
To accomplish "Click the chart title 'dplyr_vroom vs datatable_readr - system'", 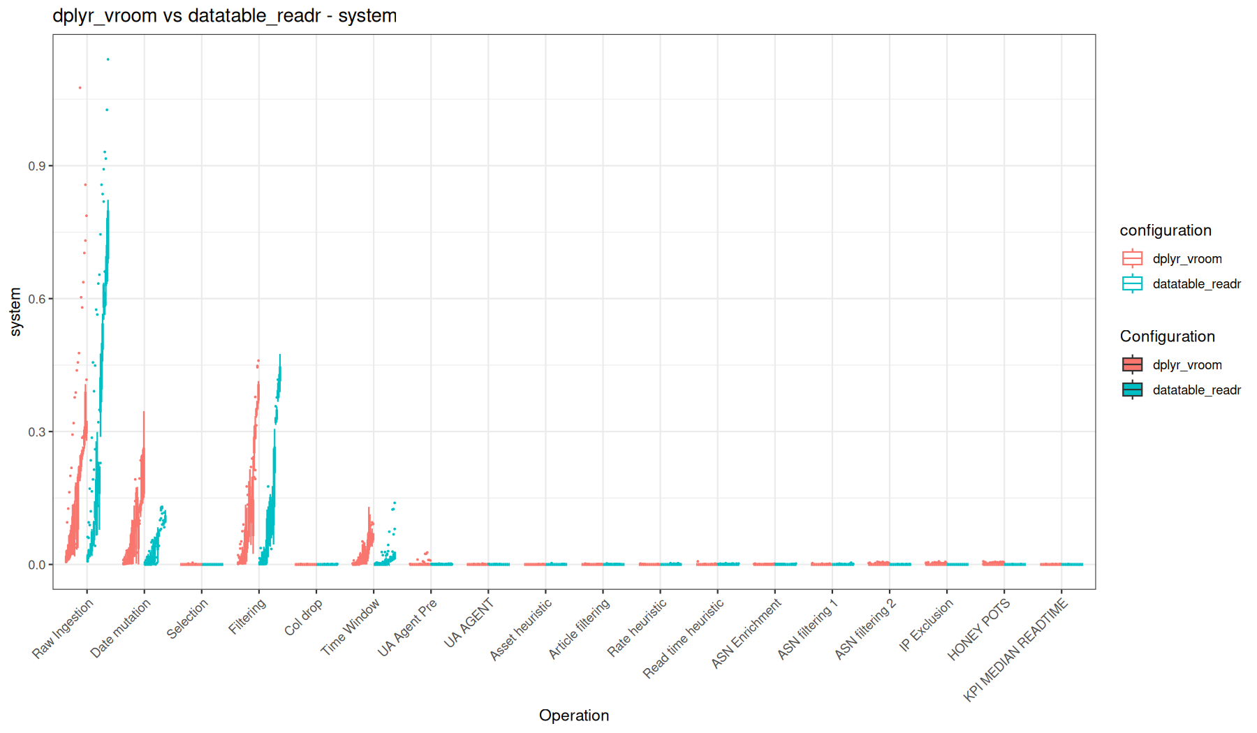I will (x=224, y=15).
